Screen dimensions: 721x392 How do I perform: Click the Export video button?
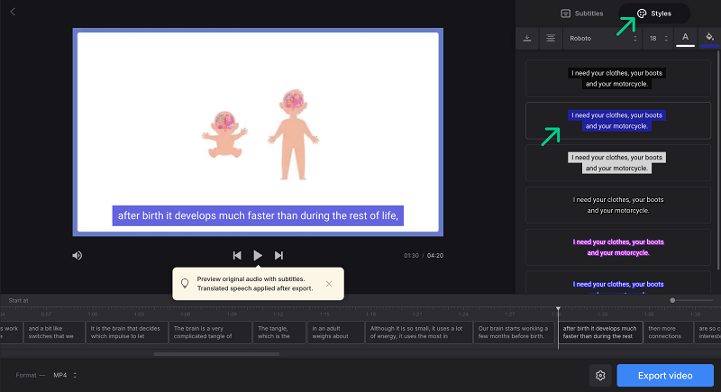tap(665, 376)
